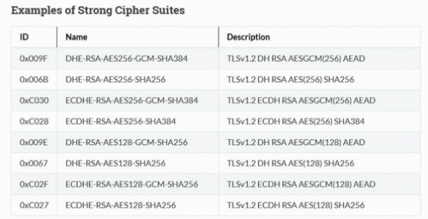
Task: Select the 0x009F ID cell
Action: tap(33, 58)
